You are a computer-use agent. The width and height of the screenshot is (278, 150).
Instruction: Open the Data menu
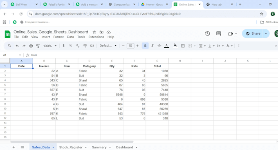70,37
